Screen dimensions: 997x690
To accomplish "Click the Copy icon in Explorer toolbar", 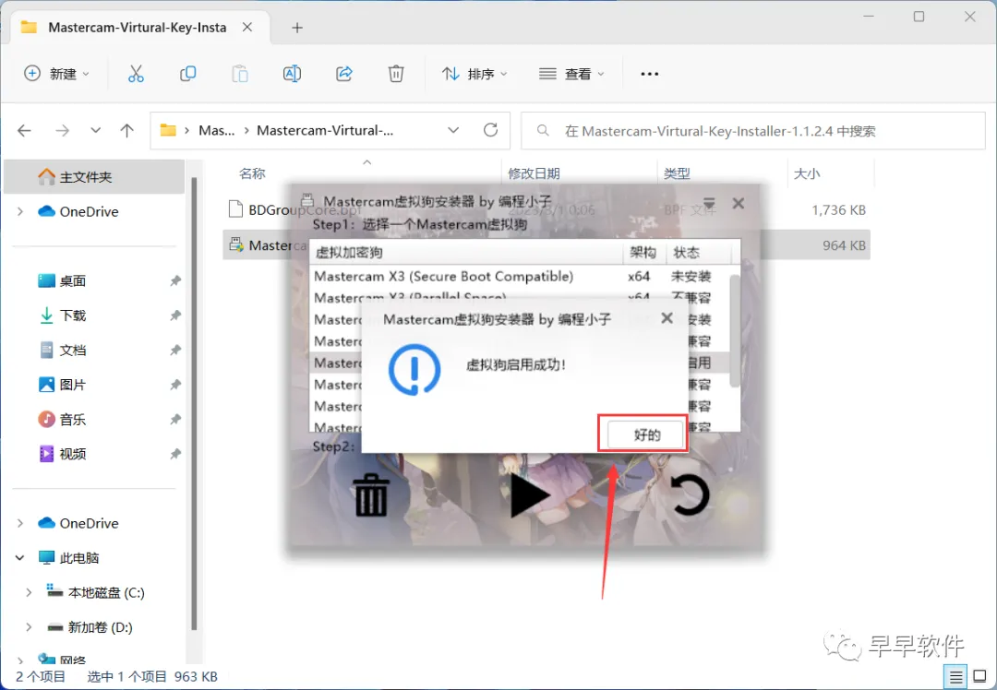I will (x=187, y=74).
